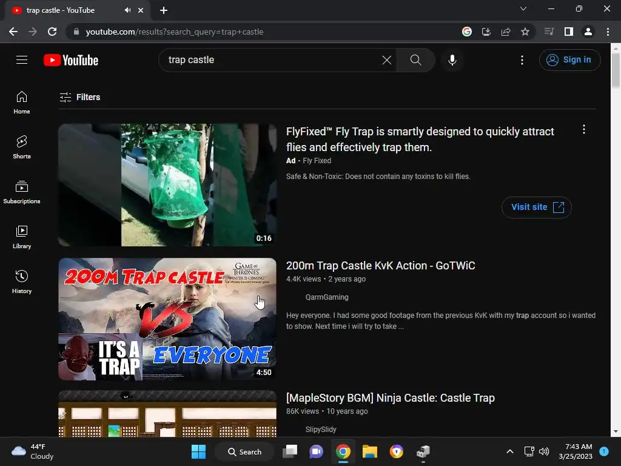Open the media controls icon in Chrome toolbar
This screenshot has height=466, width=621.
pos(549,32)
